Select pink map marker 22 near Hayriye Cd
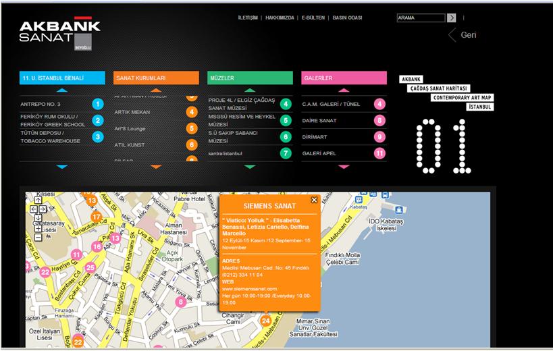 (45, 272)
